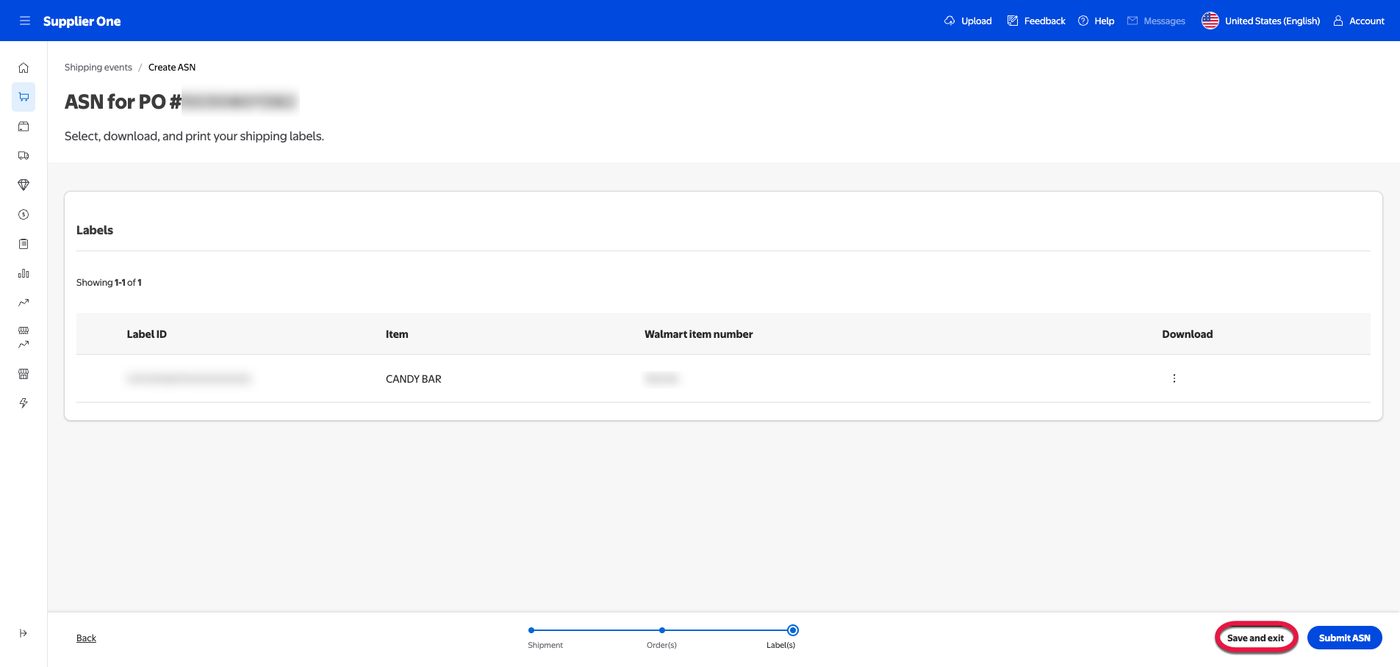Open the Account menu text
This screenshot has height=667, width=1400.
pyautogui.click(x=1367, y=21)
